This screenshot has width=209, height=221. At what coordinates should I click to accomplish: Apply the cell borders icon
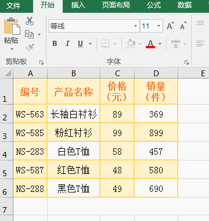point(106,44)
